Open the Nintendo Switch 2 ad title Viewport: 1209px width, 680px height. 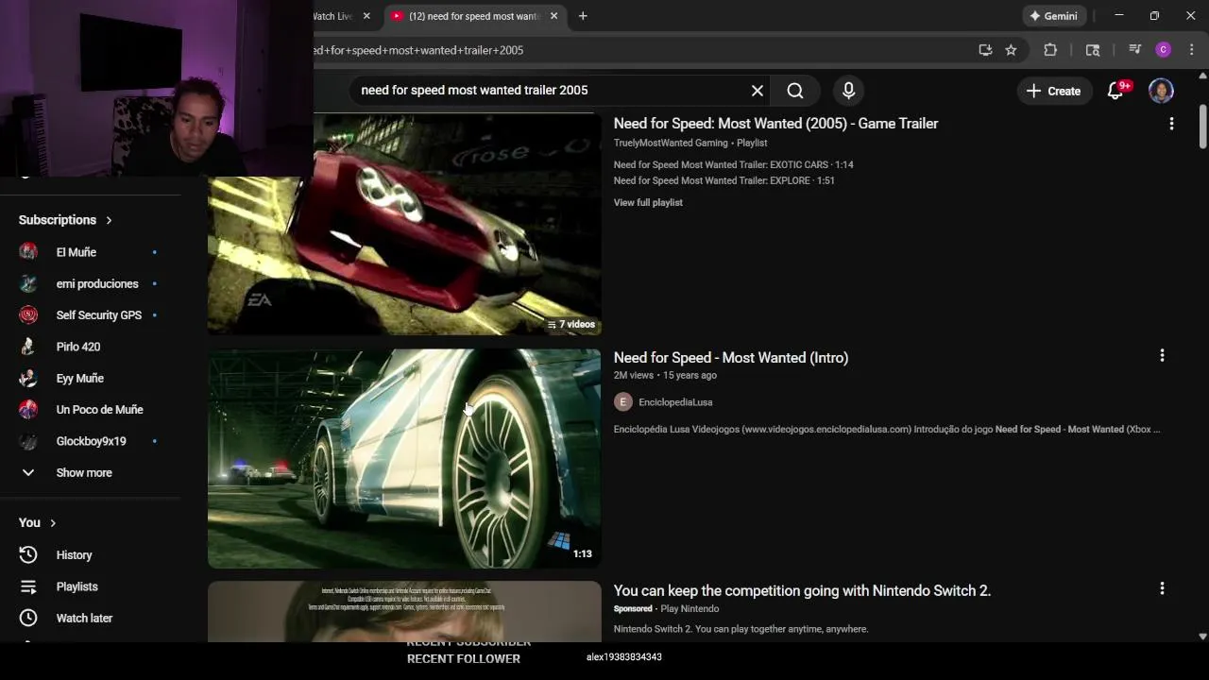(x=802, y=591)
